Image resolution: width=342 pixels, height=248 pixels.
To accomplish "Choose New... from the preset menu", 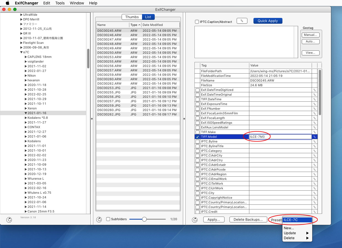I will pyautogui.click(x=297, y=228).
